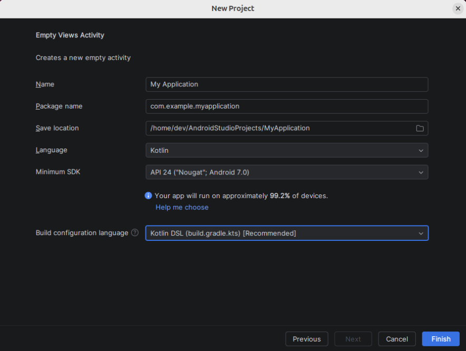Screen dimensions: 466x351
Task: Expand the Minimum SDK API 24 dropdown
Action: point(287,172)
